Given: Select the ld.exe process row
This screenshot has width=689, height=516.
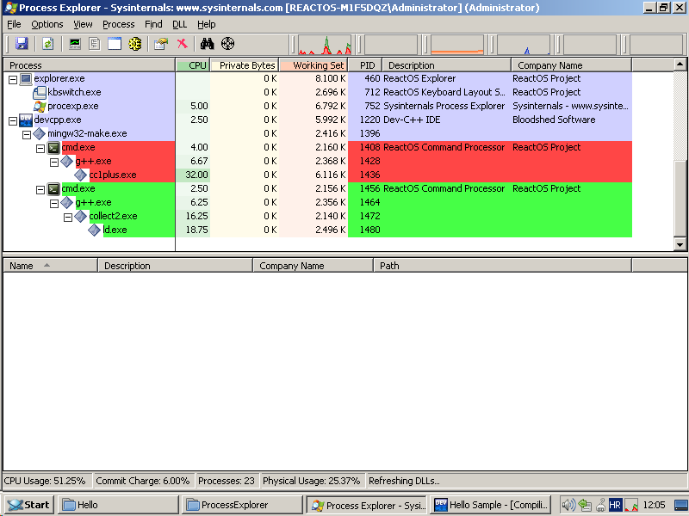Looking at the screenshot, I should [318, 230].
